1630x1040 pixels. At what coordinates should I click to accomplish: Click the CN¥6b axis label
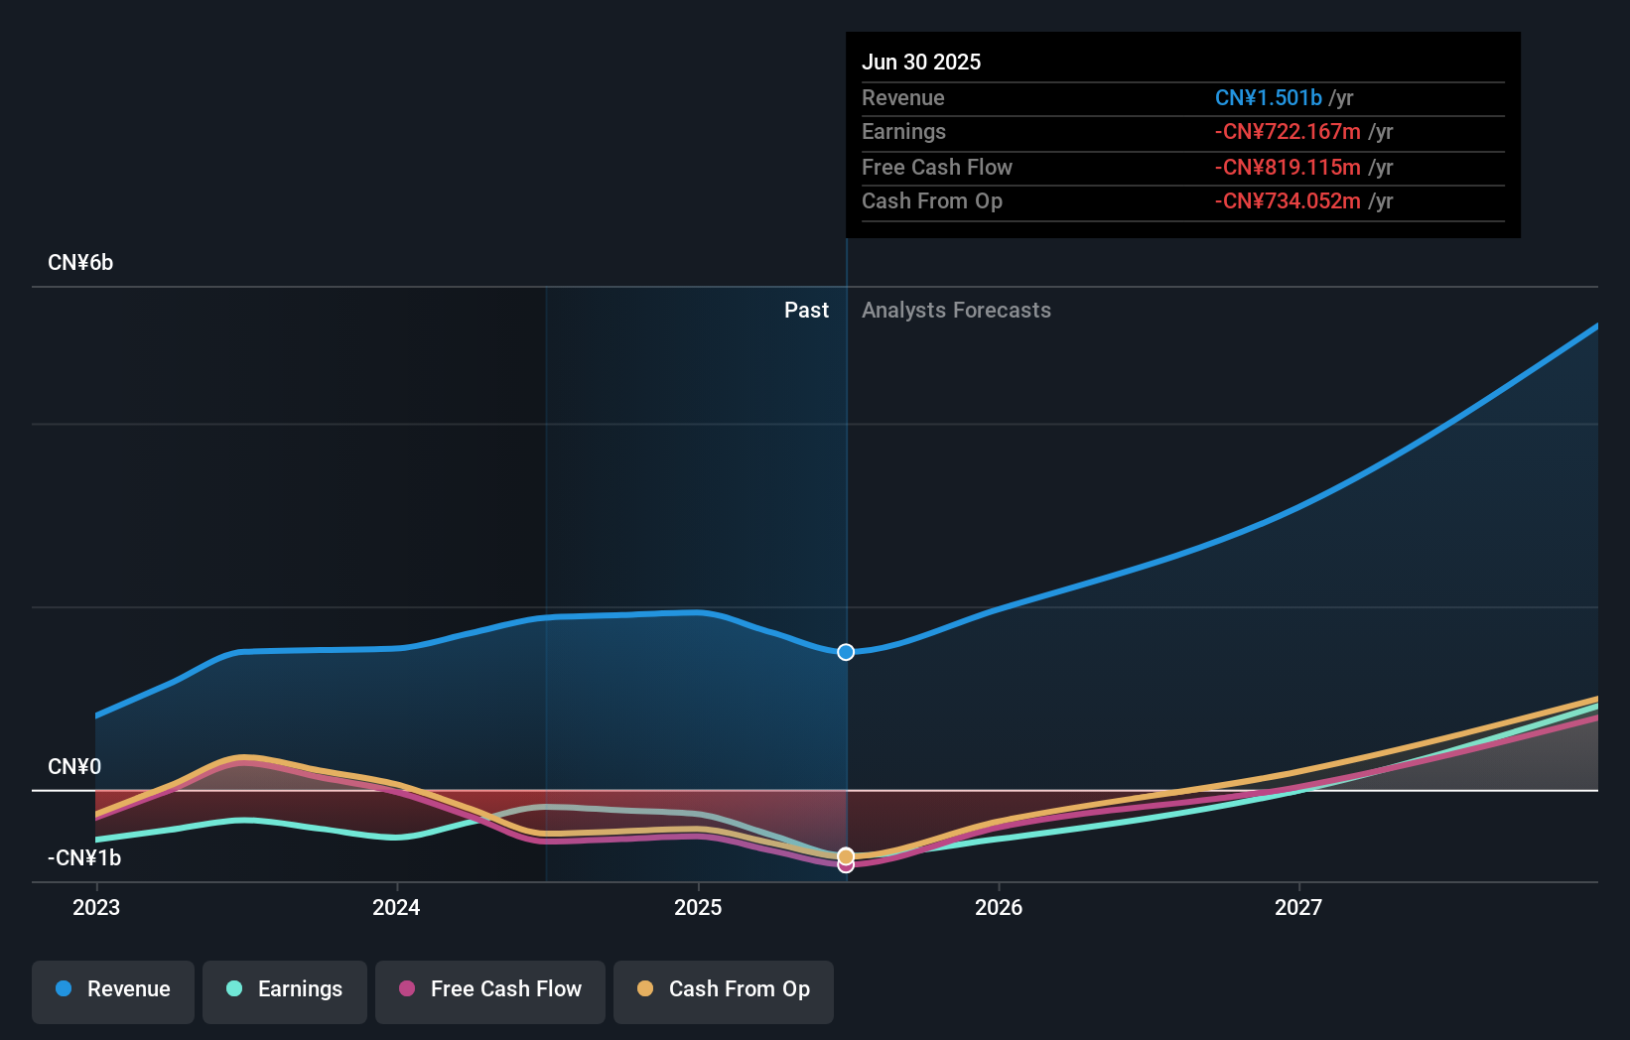tap(81, 262)
